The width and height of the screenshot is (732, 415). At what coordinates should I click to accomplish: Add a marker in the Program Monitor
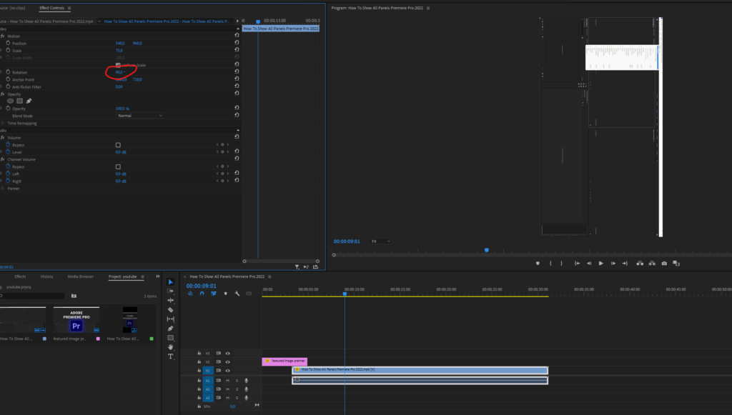pyautogui.click(x=537, y=263)
